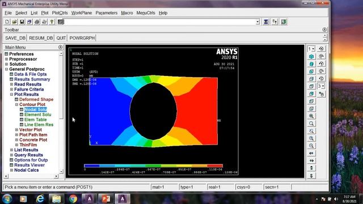Expand the Vector Plot node
The height and width of the screenshot is (204, 363).
[16, 130]
